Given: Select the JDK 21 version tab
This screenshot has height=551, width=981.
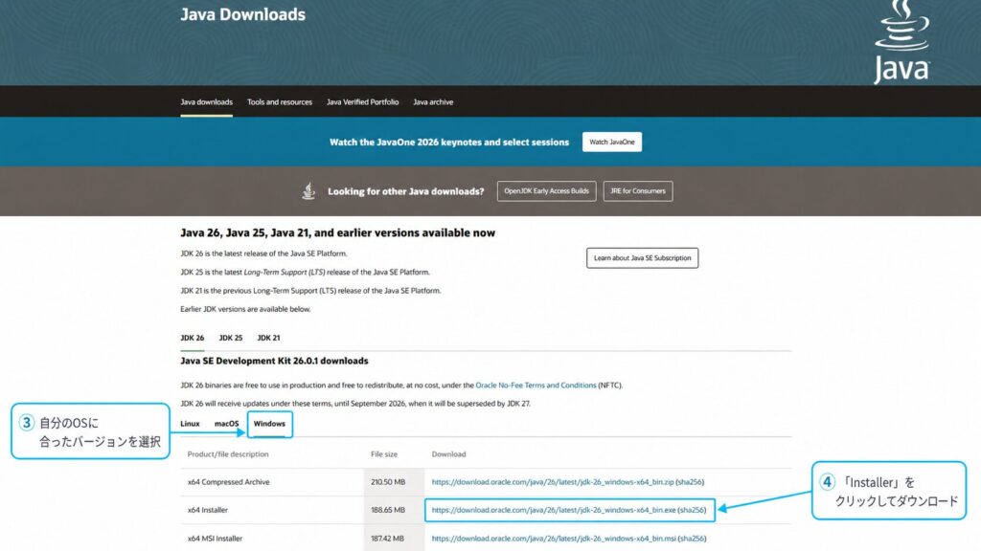Looking at the screenshot, I should [268, 338].
